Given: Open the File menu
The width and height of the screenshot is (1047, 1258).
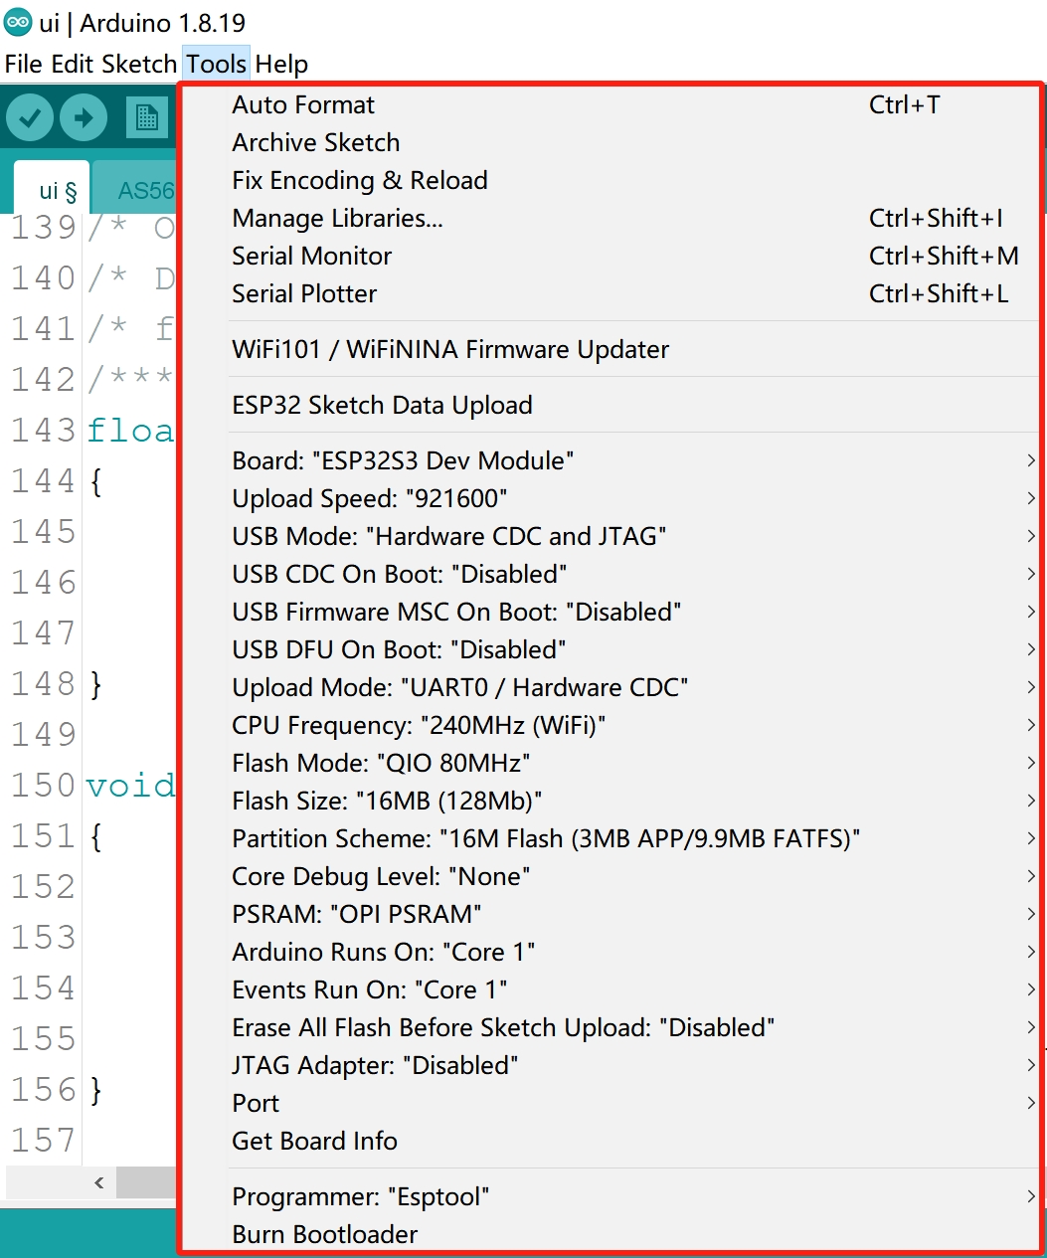Looking at the screenshot, I should 24,64.
